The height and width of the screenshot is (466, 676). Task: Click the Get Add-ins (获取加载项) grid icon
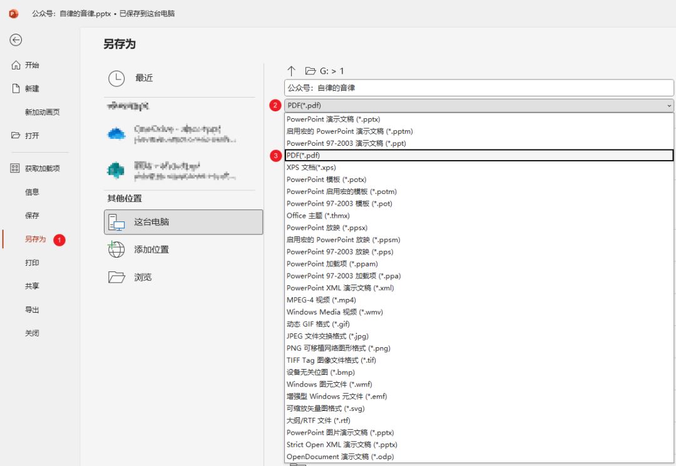[16, 168]
